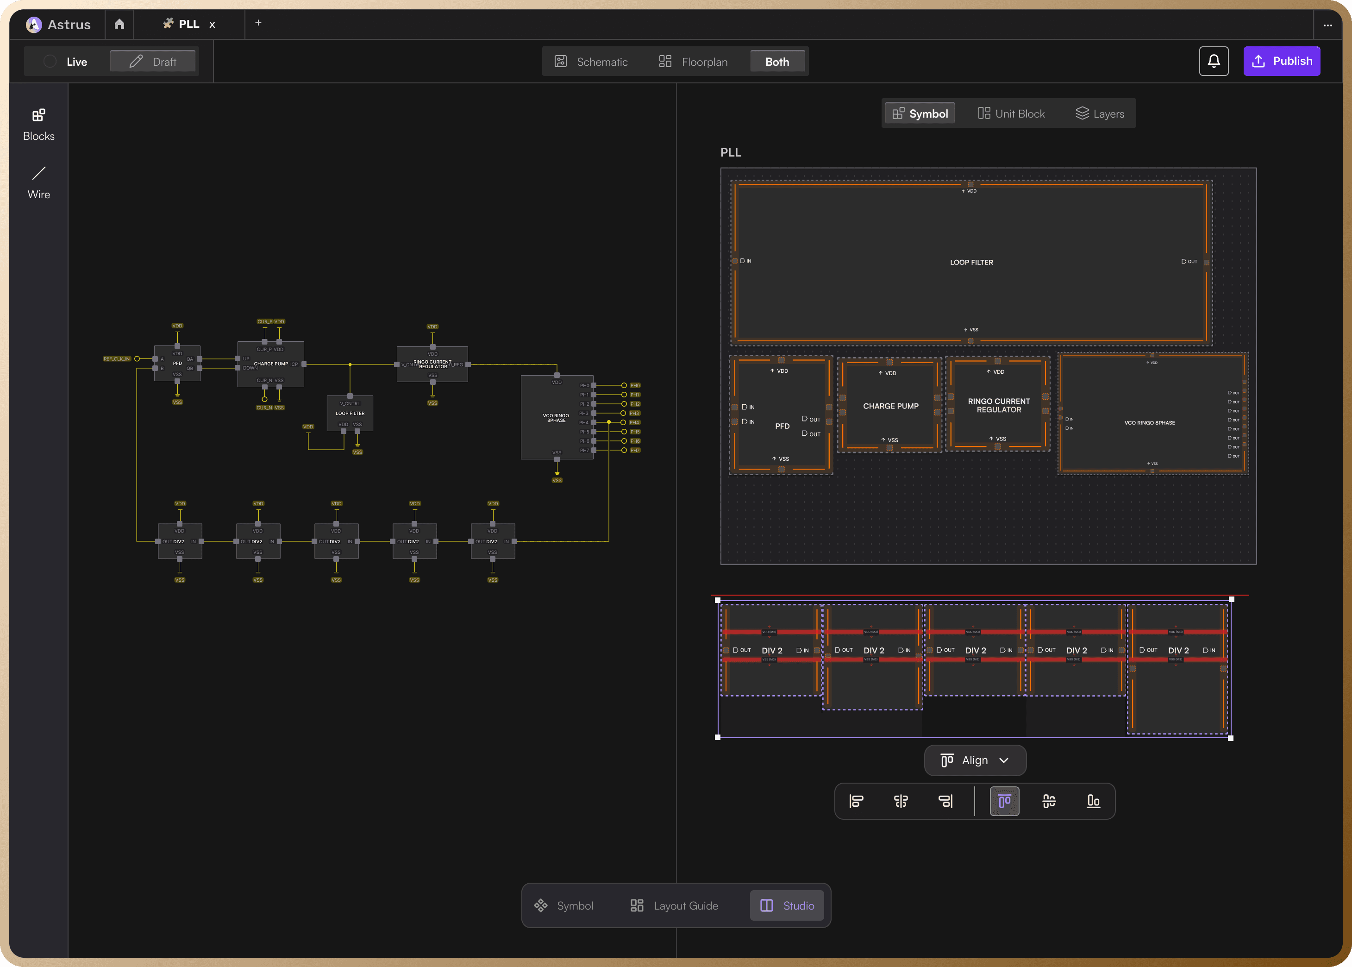Viewport: 1352px width, 967px height.
Task: Click the Publish button
Action: 1282,61
